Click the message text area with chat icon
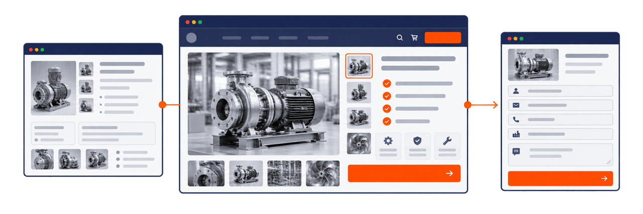This screenshot has width=643, height=214. coord(560,154)
